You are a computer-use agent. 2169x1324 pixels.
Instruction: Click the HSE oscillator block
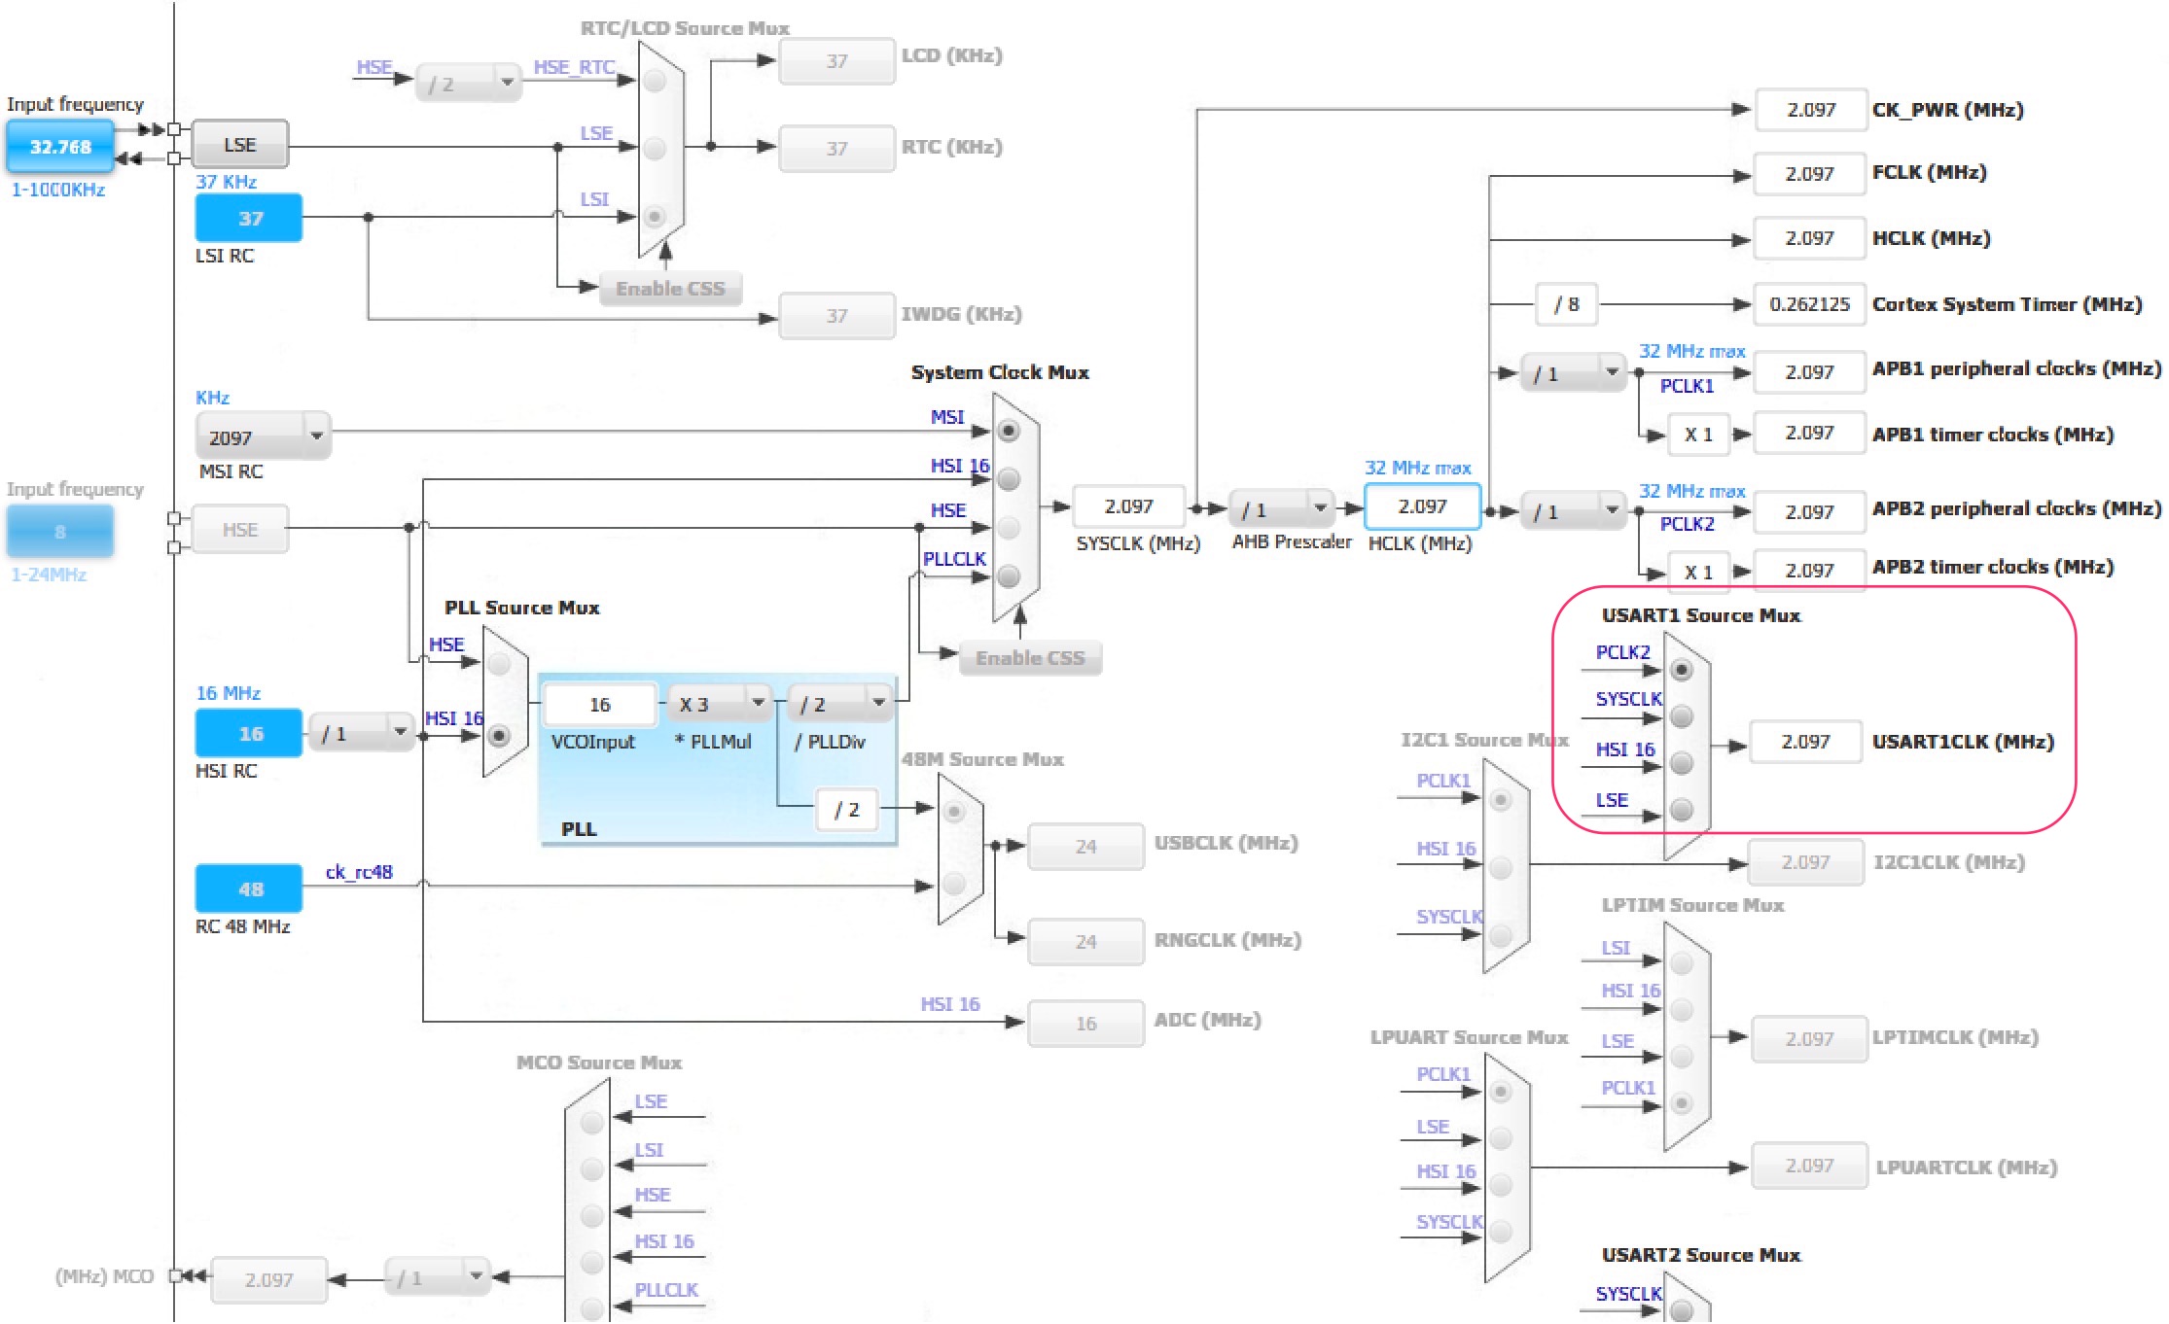point(240,530)
